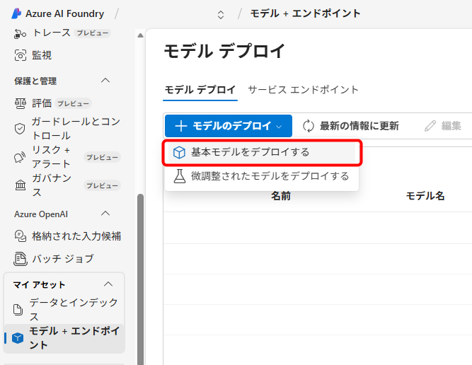Choose 微調整されたモデルをデプロイする from the menu
472x365 pixels.
click(270, 176)
